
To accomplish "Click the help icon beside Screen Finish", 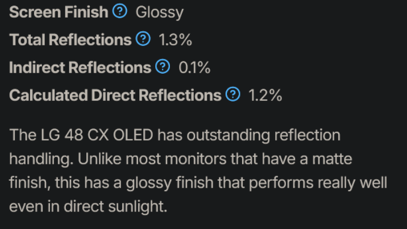I will pyautogui.click(x=120, y=11).
